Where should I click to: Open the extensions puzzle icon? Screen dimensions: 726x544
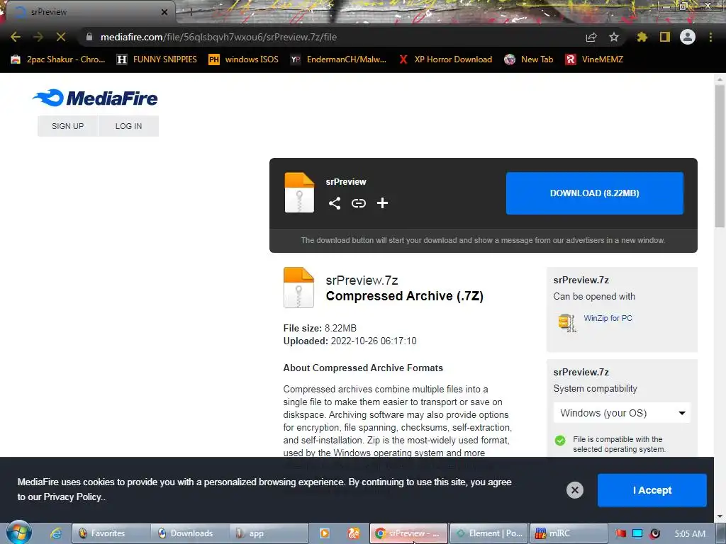point(642,37)
